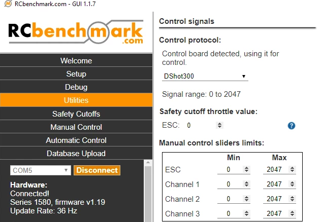The height and width of the screenshot is (222, 322).
Task: Open the Safety Cutoffs tab
Action: click(x=76, y=114)
